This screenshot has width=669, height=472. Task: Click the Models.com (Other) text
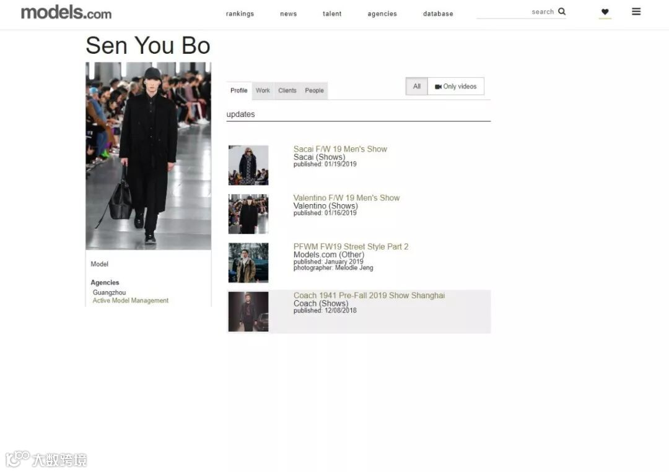pos(328,254)
